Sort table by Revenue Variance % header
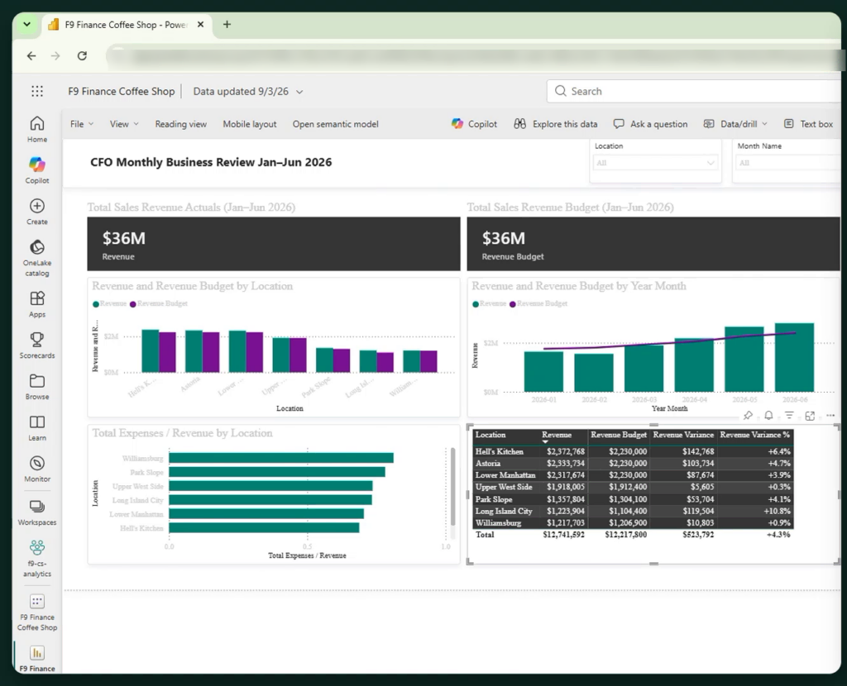The width and height of the screenshot is (847, 686). (754, 435)
